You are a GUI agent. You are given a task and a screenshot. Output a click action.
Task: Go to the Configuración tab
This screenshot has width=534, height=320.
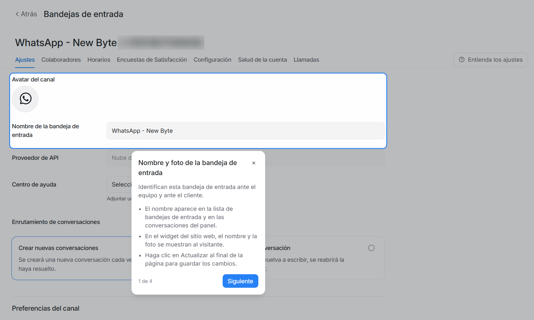point(213,60)
